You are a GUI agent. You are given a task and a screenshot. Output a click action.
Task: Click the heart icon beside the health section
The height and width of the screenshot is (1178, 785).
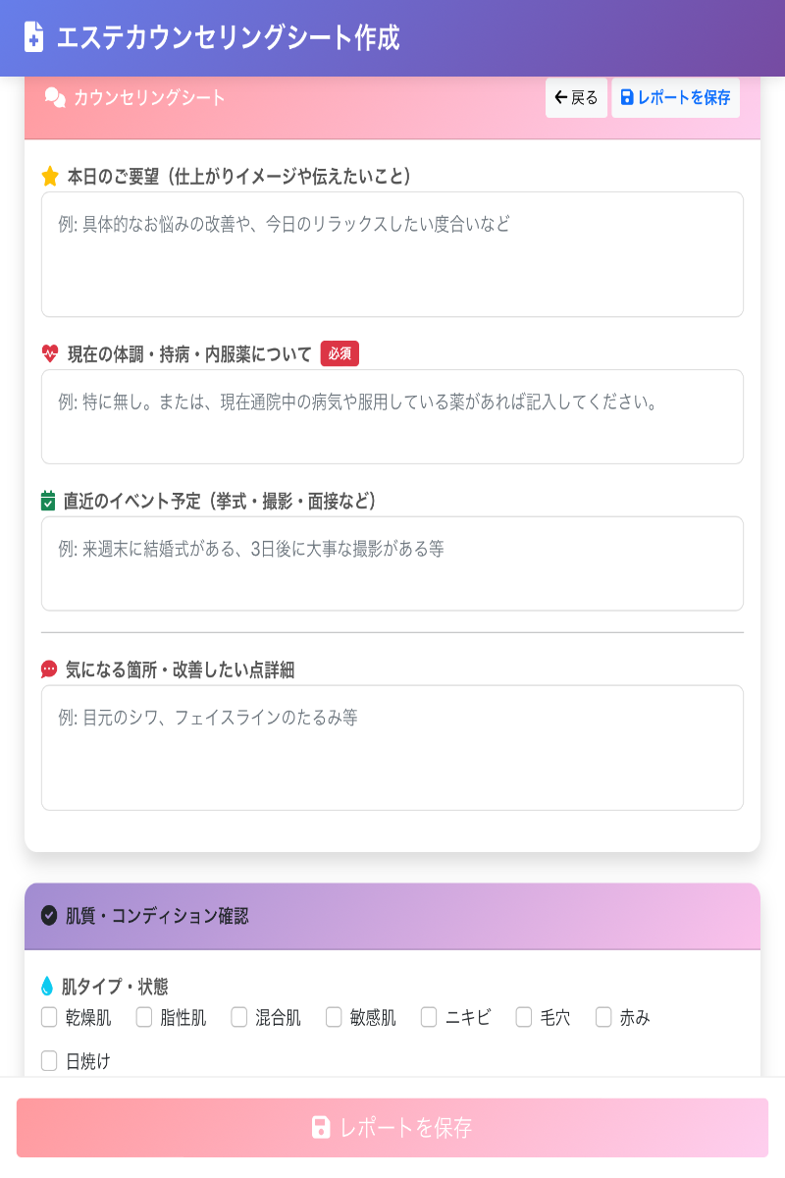tap(49, 353)
